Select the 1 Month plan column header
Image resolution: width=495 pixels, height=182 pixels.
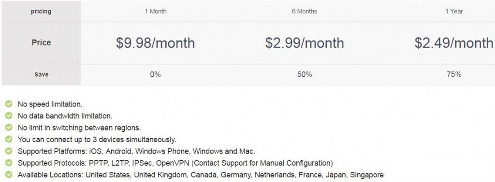point(156,12)
